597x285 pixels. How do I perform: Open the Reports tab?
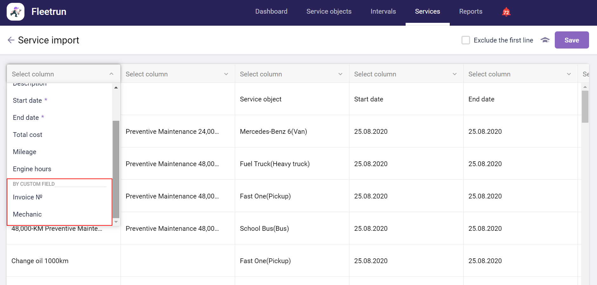click(x=470, y=11)
